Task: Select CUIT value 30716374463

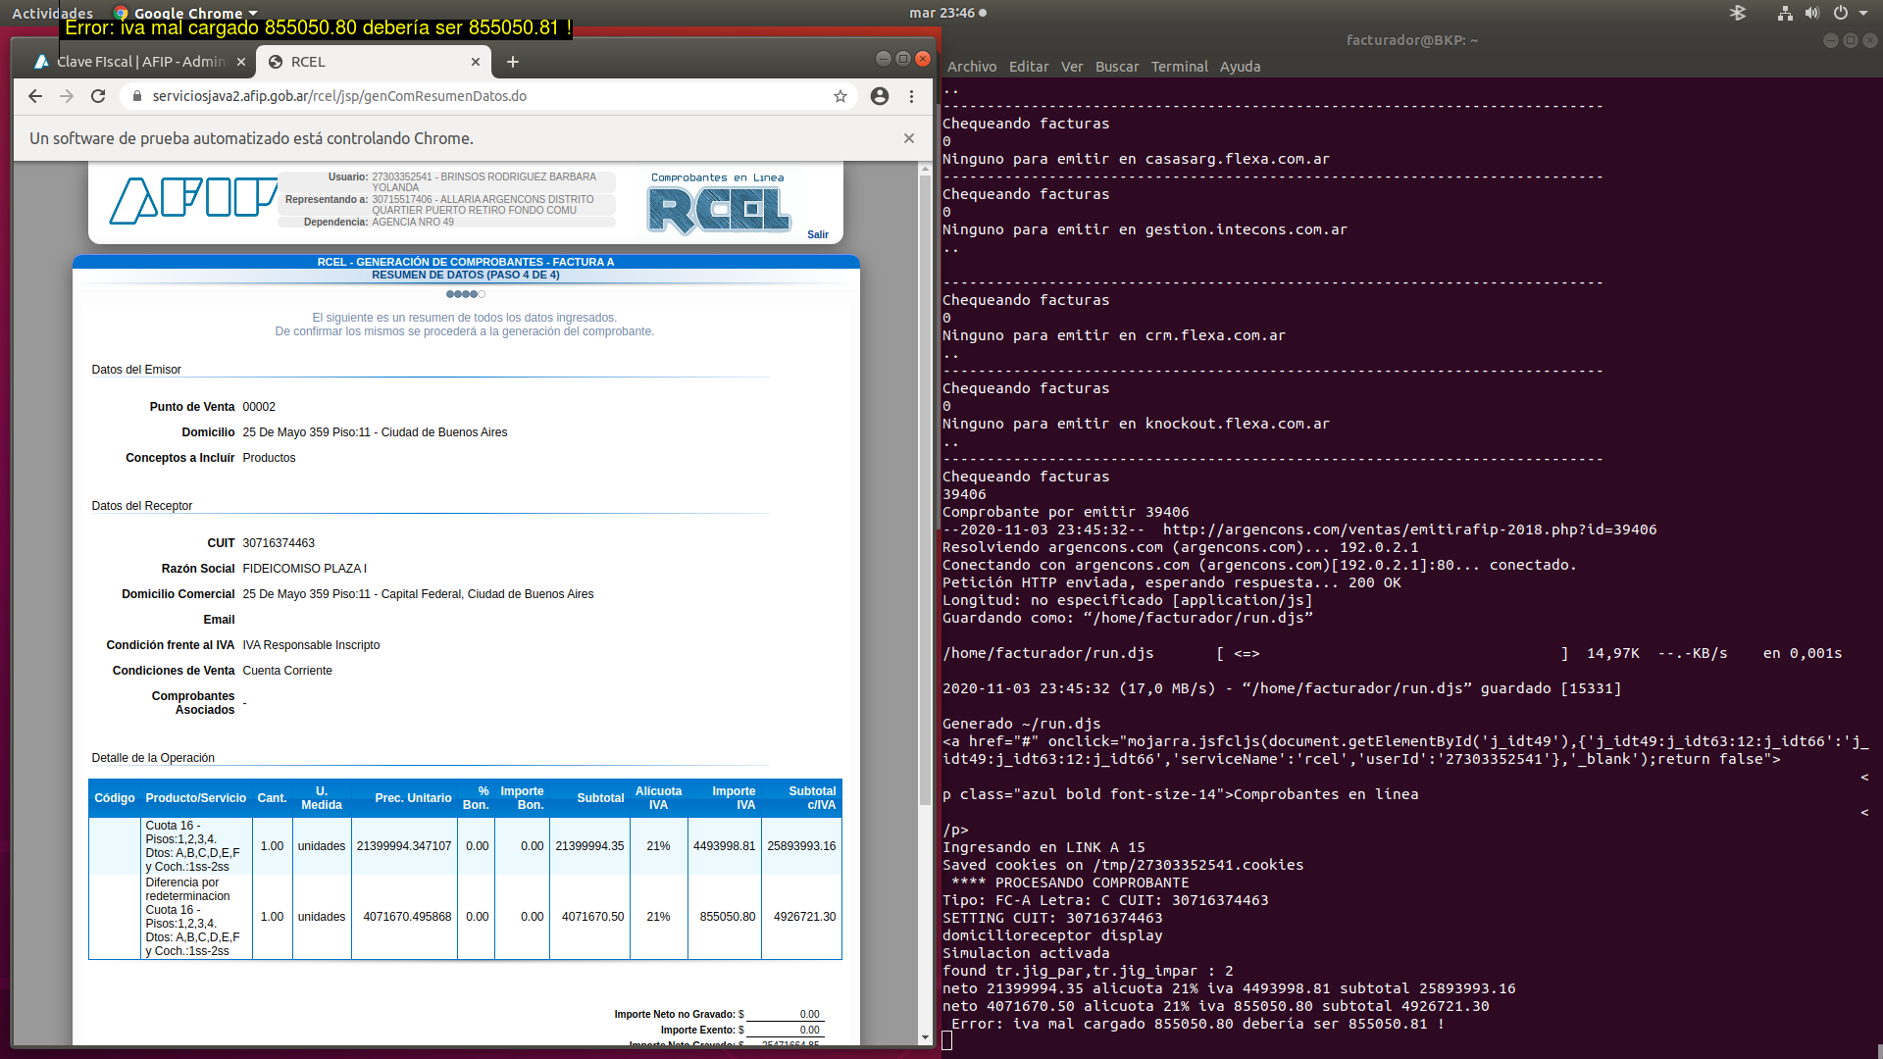Action: coord(279,543)
